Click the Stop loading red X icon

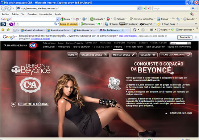pos(149,8)
